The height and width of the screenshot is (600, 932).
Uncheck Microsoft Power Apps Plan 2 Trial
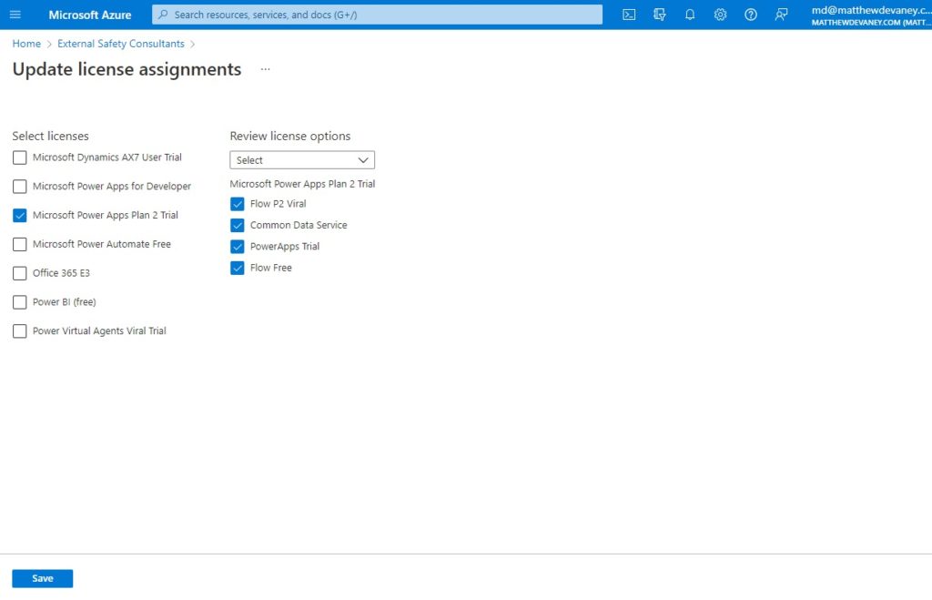(x=20, y=215)
